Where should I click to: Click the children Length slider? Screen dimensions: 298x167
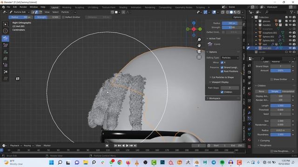point(280,106)
